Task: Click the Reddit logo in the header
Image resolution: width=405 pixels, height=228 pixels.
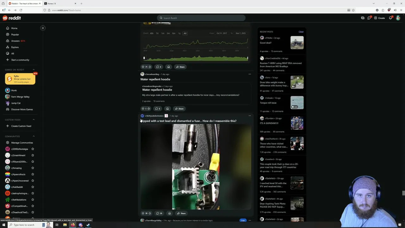Action: 12,18
